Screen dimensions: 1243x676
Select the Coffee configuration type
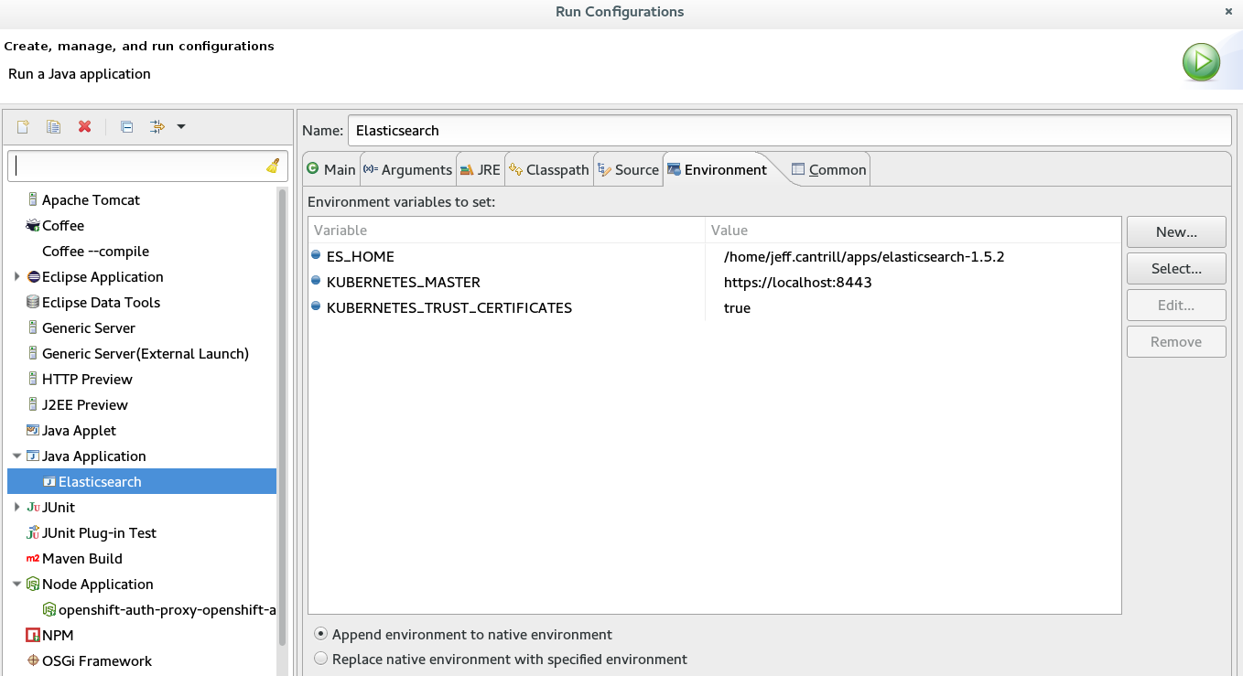[x=63, y=225]
